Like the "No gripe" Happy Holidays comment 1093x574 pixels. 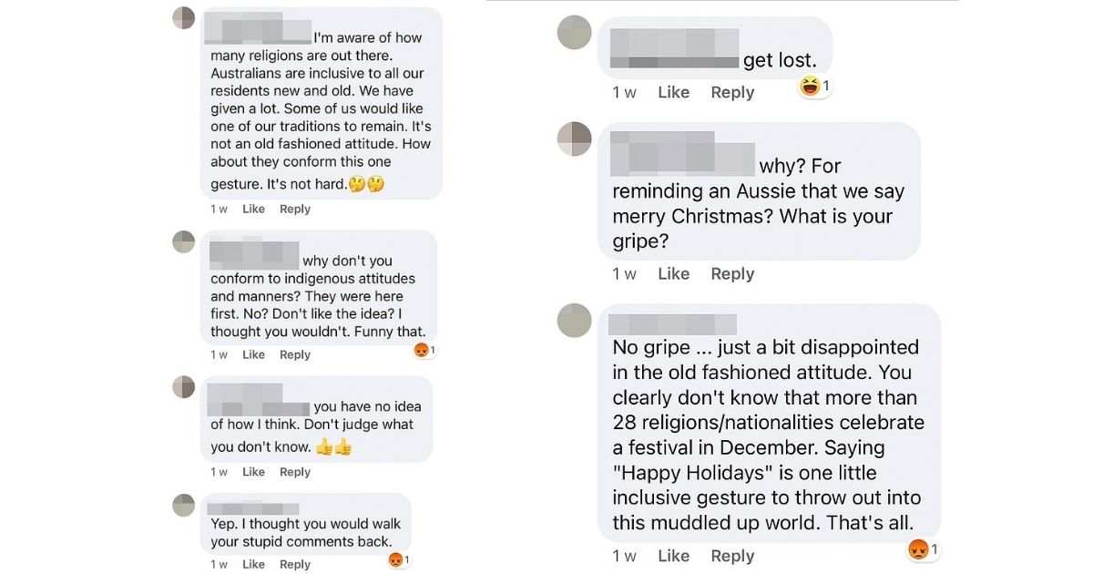[x=673, y=556]
